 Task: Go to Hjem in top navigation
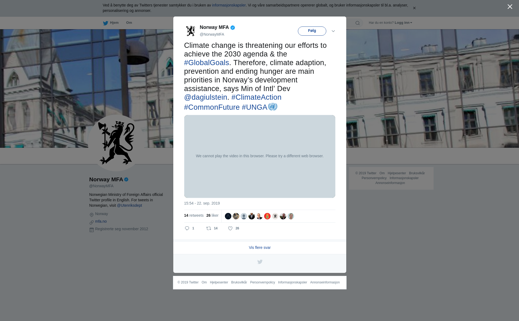tap(114, 23)
